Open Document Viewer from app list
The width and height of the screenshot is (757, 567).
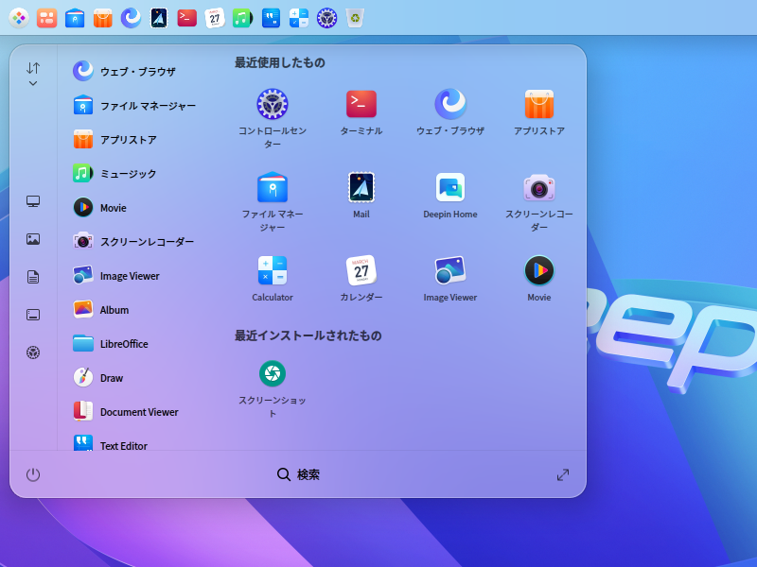138,412
